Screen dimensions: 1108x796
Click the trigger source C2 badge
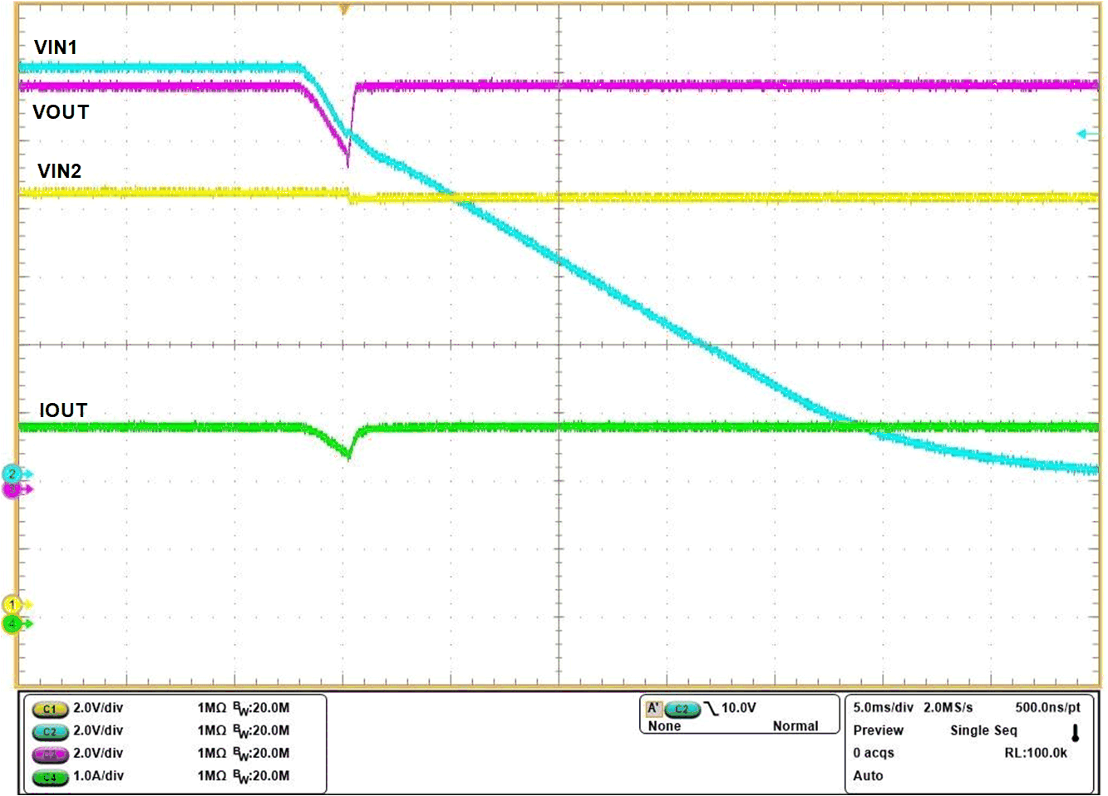[x=684, y=710]
